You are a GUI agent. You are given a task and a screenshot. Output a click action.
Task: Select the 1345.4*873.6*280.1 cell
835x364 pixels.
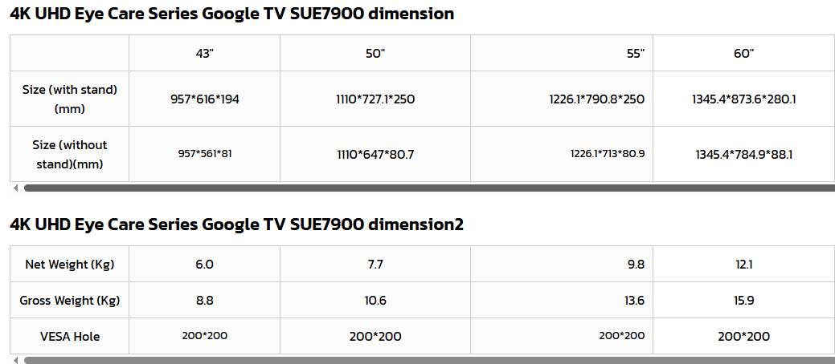click(x=743, y=99)
